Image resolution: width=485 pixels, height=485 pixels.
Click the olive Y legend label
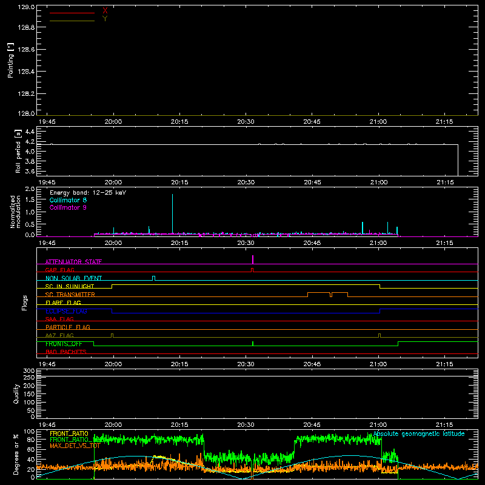click(105, 19)
